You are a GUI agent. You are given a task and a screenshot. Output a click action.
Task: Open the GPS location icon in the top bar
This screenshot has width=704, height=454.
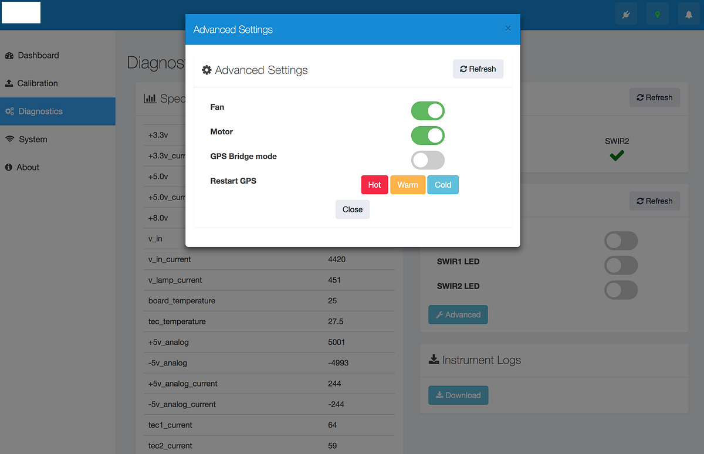pos(657,13)
